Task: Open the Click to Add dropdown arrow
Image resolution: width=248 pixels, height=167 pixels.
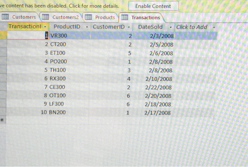Action: tap(214, 27)
